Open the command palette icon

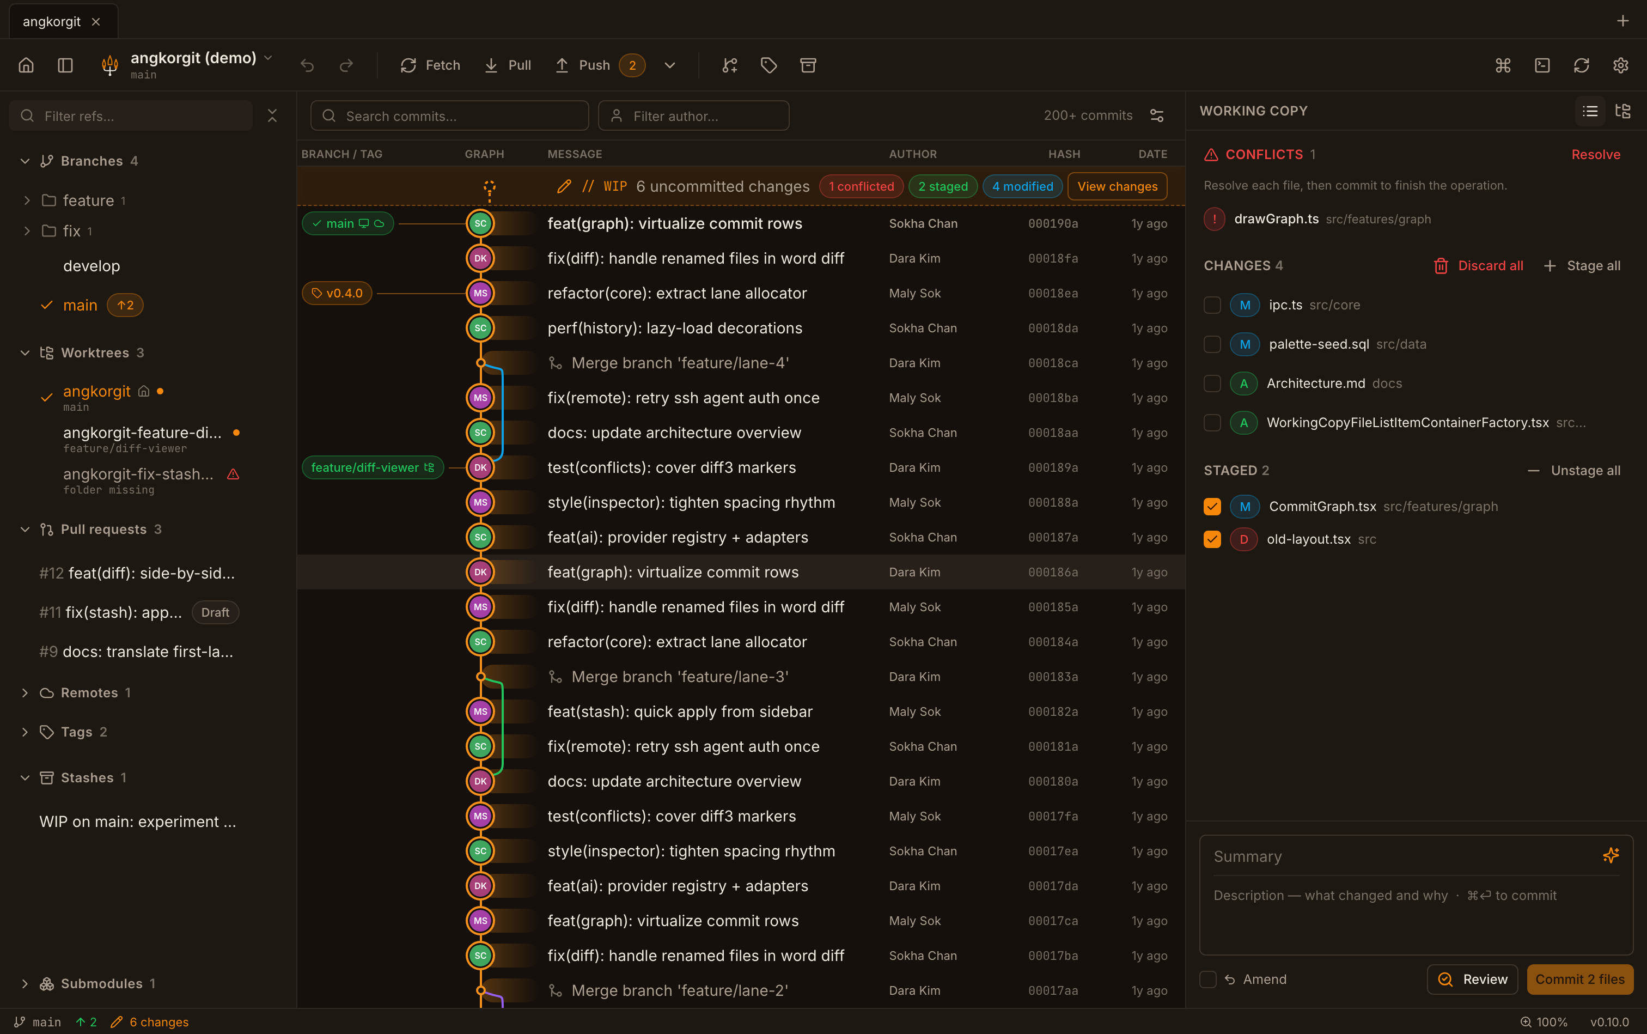[x=1503, y=65]
